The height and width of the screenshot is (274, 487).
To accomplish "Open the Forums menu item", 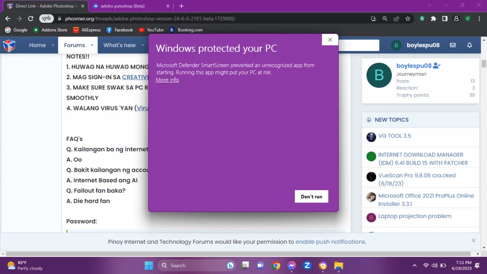I will [74, 46].
